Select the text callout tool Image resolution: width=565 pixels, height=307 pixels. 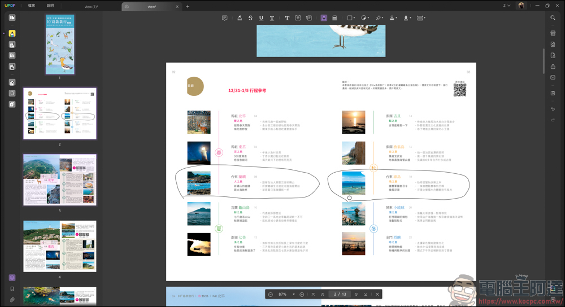click(x=309, y=18)
